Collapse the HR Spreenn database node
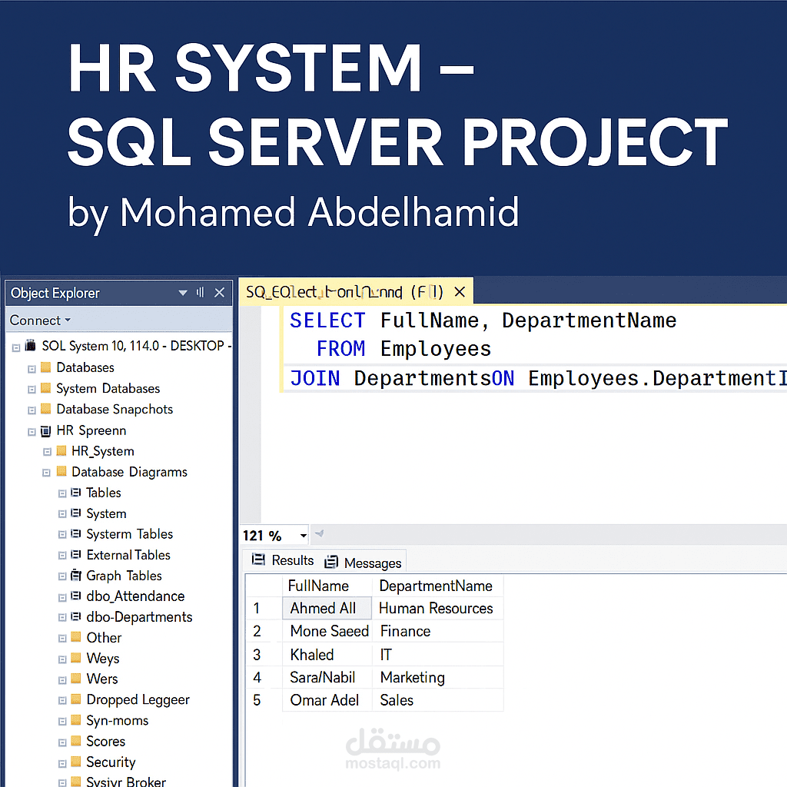The image size is (787, 787). tap(32, 432)
